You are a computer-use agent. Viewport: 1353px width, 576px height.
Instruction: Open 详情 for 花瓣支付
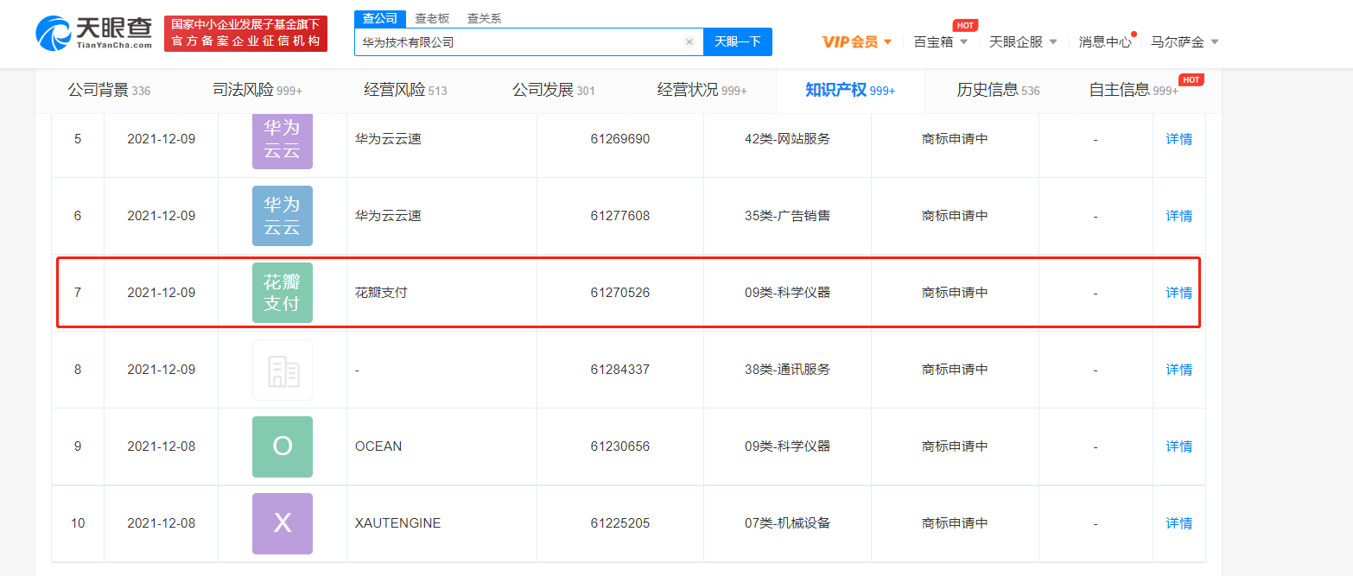[1178, 293]
